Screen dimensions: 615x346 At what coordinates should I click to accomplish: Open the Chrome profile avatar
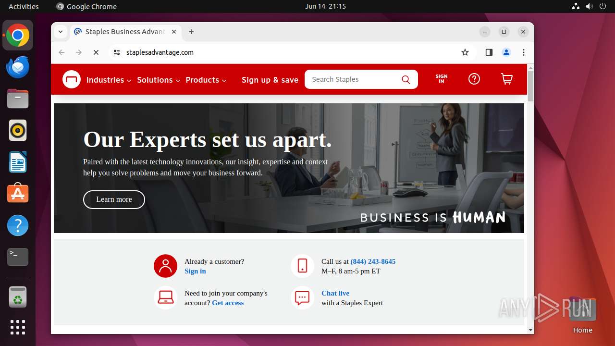[506, 52]
